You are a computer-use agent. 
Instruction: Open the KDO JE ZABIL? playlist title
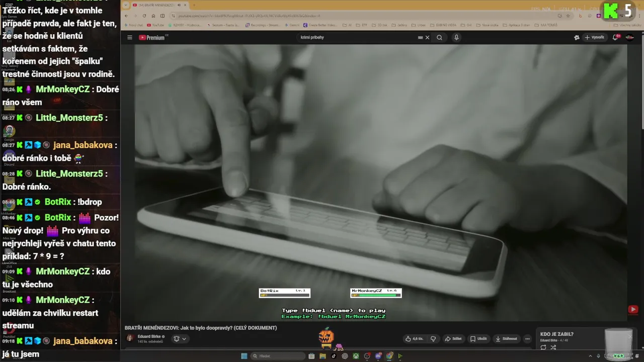[556, 334]
